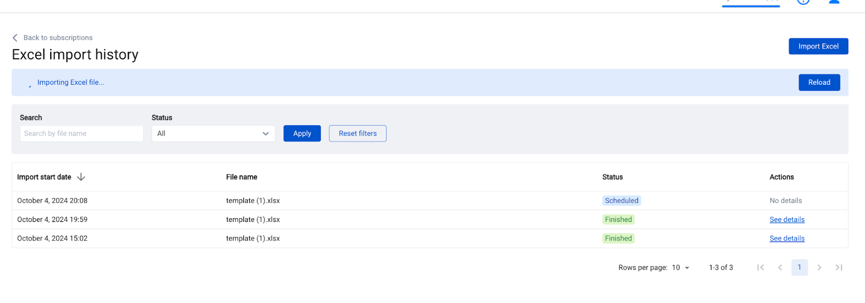Select page 1 in pagination
865x303 pixels.
[800, 268]
